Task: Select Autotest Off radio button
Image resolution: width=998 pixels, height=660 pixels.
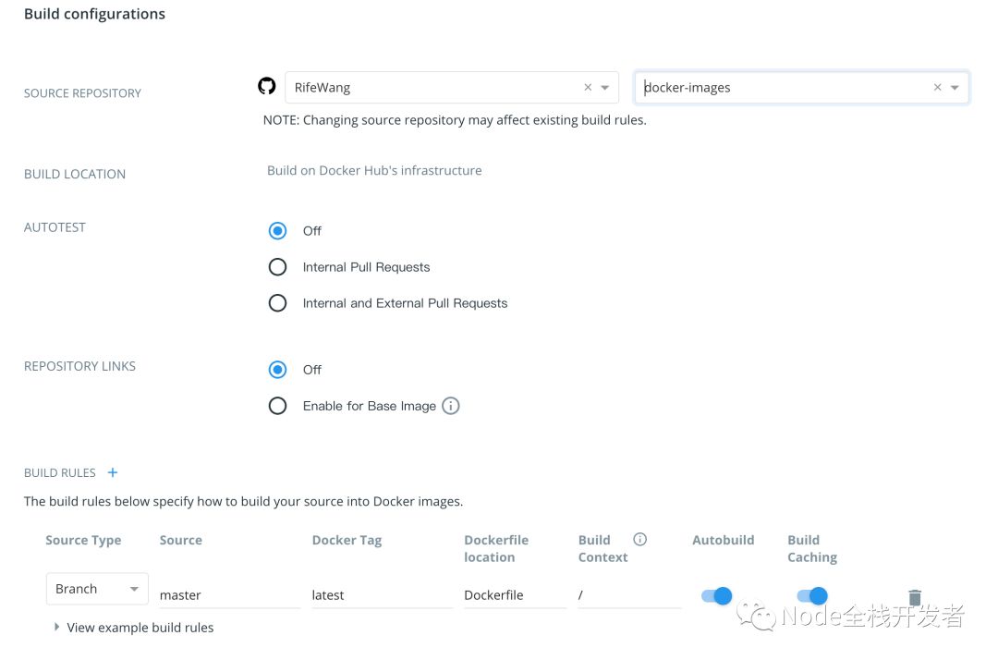Action: click(277, 231)
